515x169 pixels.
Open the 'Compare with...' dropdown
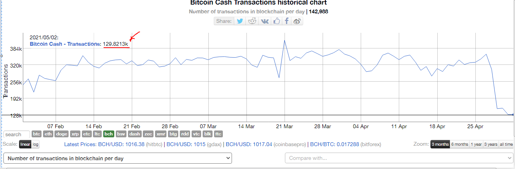[399, 158]
